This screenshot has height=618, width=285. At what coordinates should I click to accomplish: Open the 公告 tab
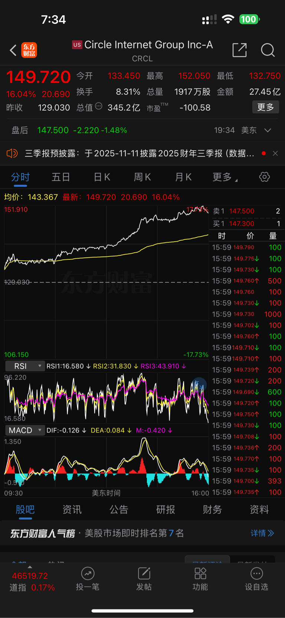click(x=119, y=509)
